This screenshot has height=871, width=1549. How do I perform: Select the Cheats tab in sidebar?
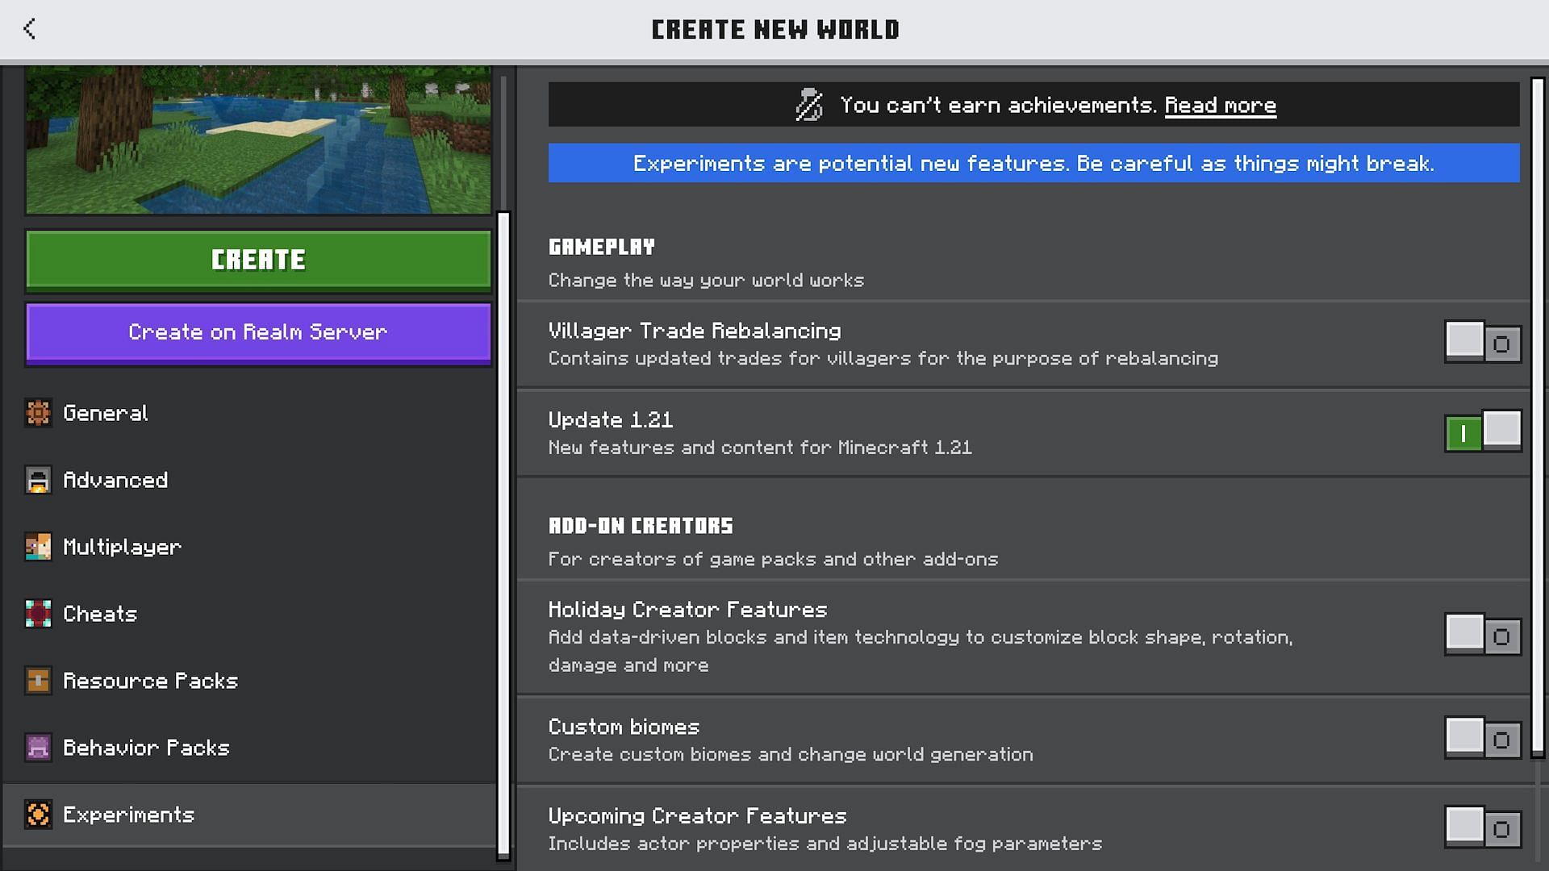(99, 613)
